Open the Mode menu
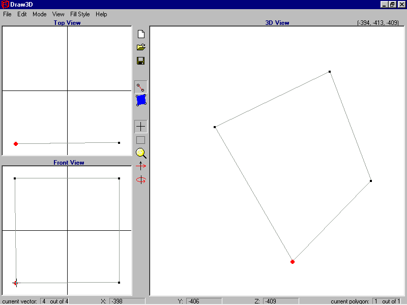This screenshot has width=407, height=305. [40, 14]
